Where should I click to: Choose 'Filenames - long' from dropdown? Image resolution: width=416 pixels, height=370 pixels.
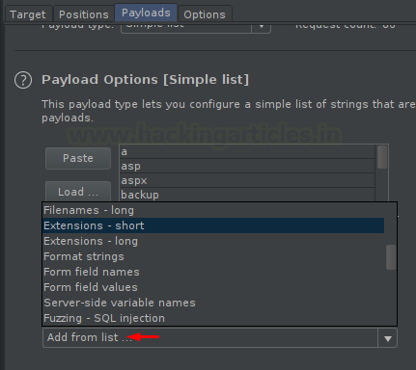(213, 210)
